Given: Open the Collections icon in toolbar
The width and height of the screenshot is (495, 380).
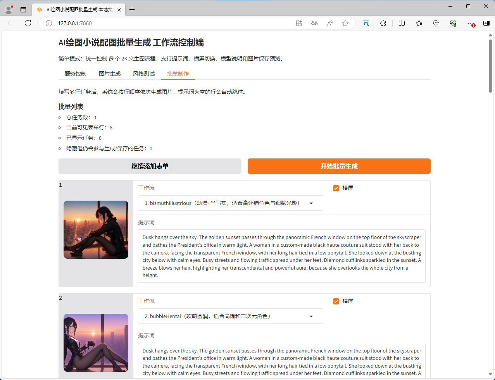Looking at the screenshot, I should (436, 23).
